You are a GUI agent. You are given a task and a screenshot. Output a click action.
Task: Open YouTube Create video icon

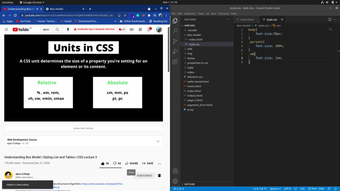132,29
